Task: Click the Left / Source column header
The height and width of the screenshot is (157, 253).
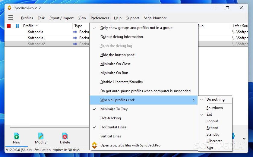Action: coord(240,26)
